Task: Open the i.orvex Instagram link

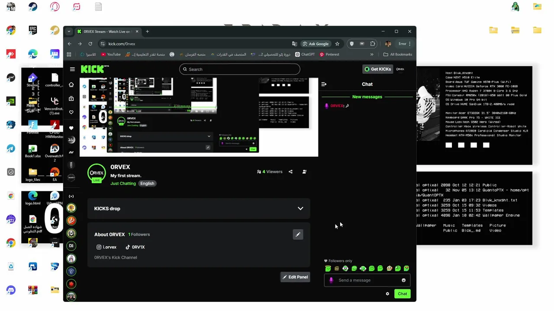Action: click(x=106, y=247)
